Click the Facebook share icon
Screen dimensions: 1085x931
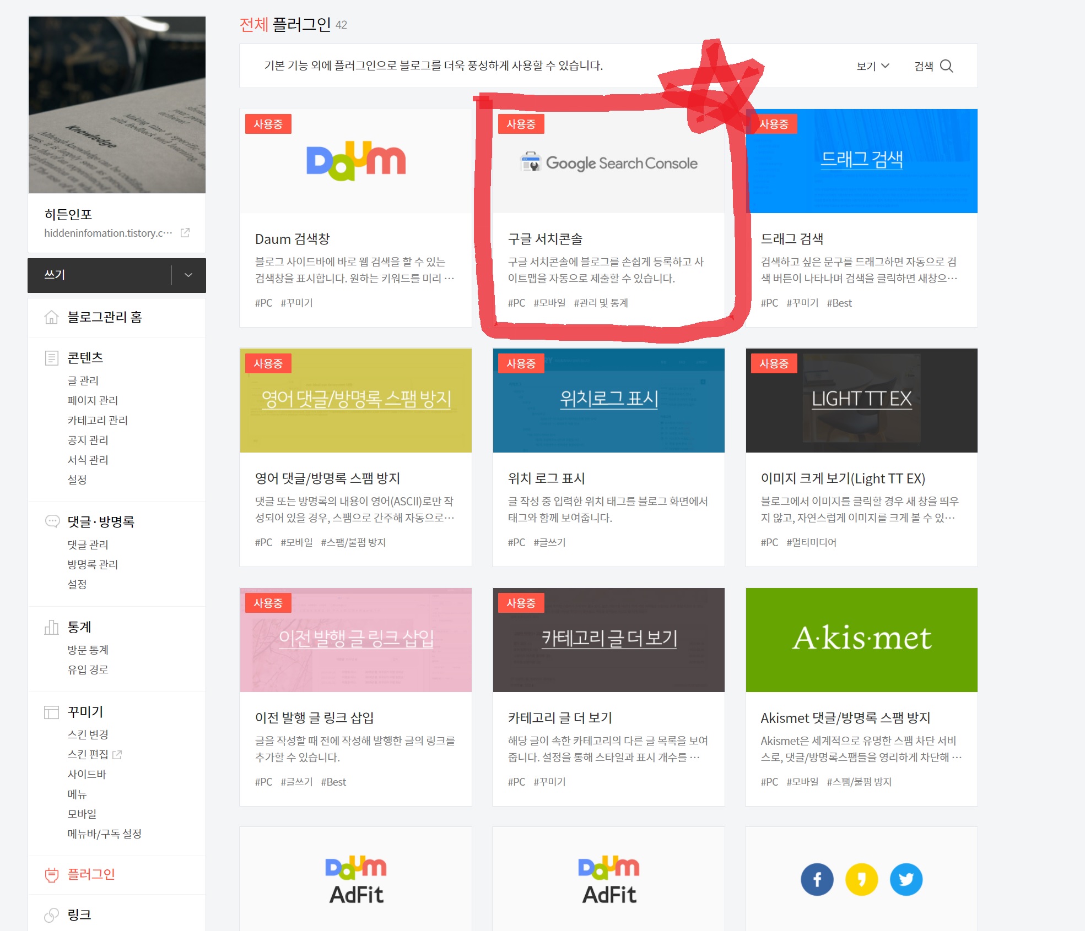pos(817,879)
